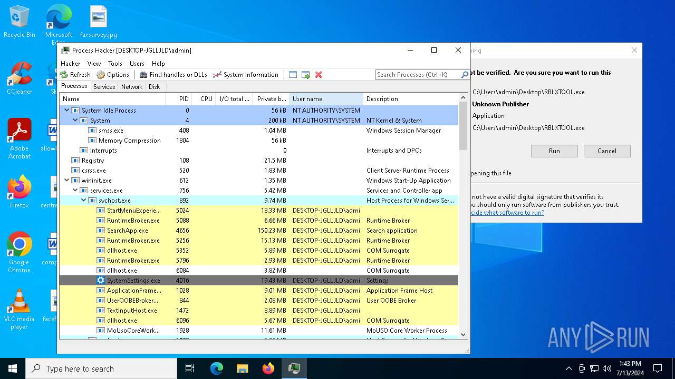Select the Memory Compression process row
The width and height of the screenshot is (675, 379).
coord(258,141)
